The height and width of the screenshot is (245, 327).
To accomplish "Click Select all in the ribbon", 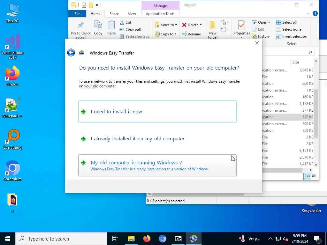I will point(286,22).
